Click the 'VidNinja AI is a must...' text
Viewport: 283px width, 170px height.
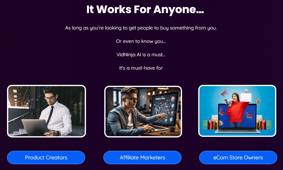(141, 55)
